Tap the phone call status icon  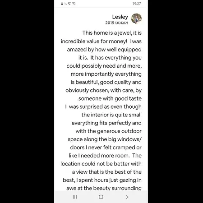click(69, 4)
